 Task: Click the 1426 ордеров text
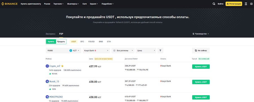(55, 70)
